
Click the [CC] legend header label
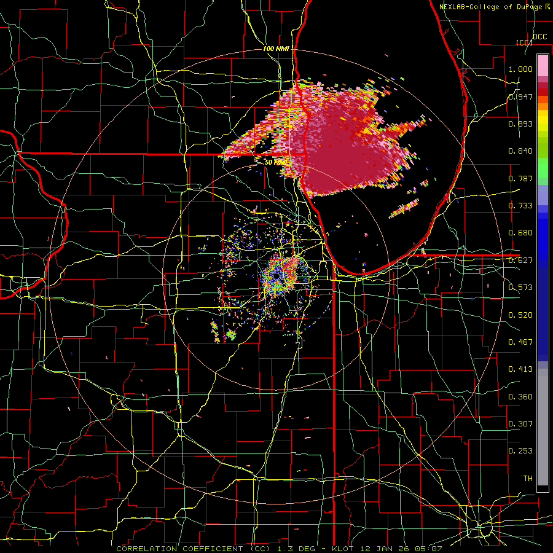[x=525, y=42]
